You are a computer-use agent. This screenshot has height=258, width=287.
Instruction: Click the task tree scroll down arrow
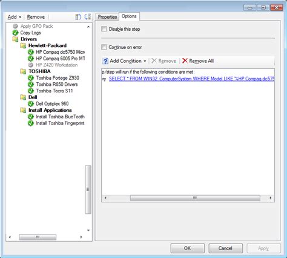coord(88,230)
